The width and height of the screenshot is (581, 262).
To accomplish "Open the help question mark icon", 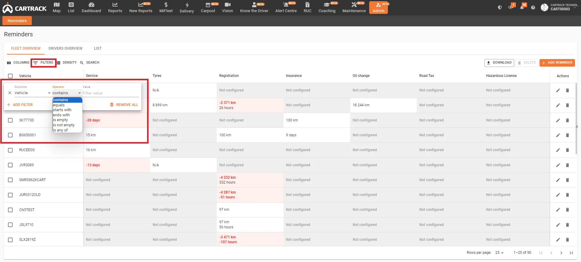I will point(533,8).
